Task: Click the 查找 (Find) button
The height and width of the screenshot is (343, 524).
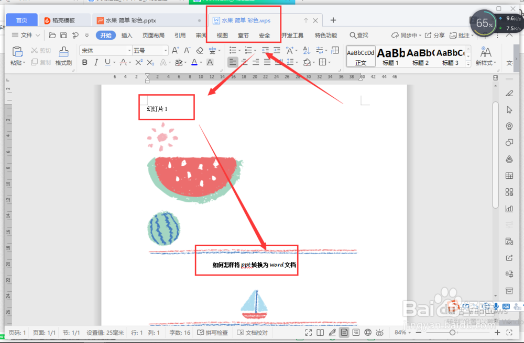Action: click(x=360, y=36)
